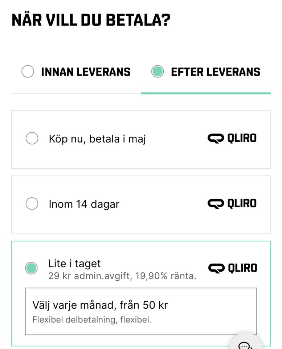Screen dimensions: 282x349
Task: Click the "NÄR VILL DU BETALA?" heading
Action: (91, 20)
